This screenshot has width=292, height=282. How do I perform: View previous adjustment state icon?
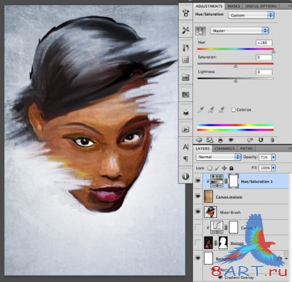[x=250, y=140]
